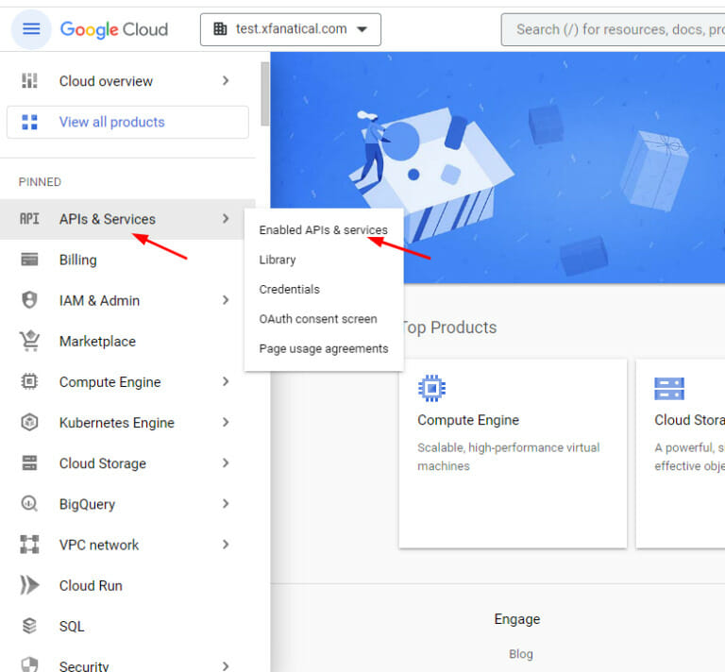725x672 pixels.
Task: Expand the Cloud Storage sidebar chevron
Action: [226, 463]
